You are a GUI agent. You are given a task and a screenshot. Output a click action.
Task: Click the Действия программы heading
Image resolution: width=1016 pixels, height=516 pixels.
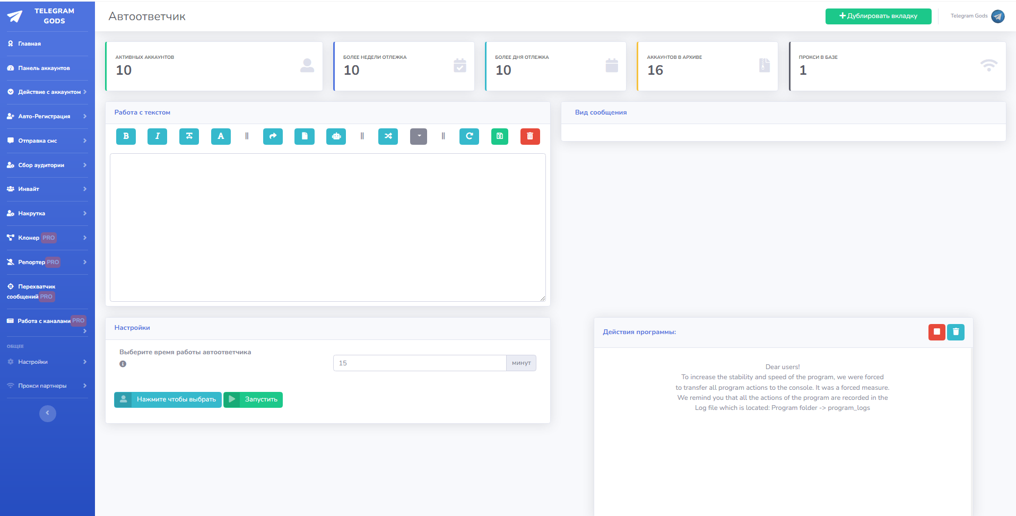[x=639, y=332]
